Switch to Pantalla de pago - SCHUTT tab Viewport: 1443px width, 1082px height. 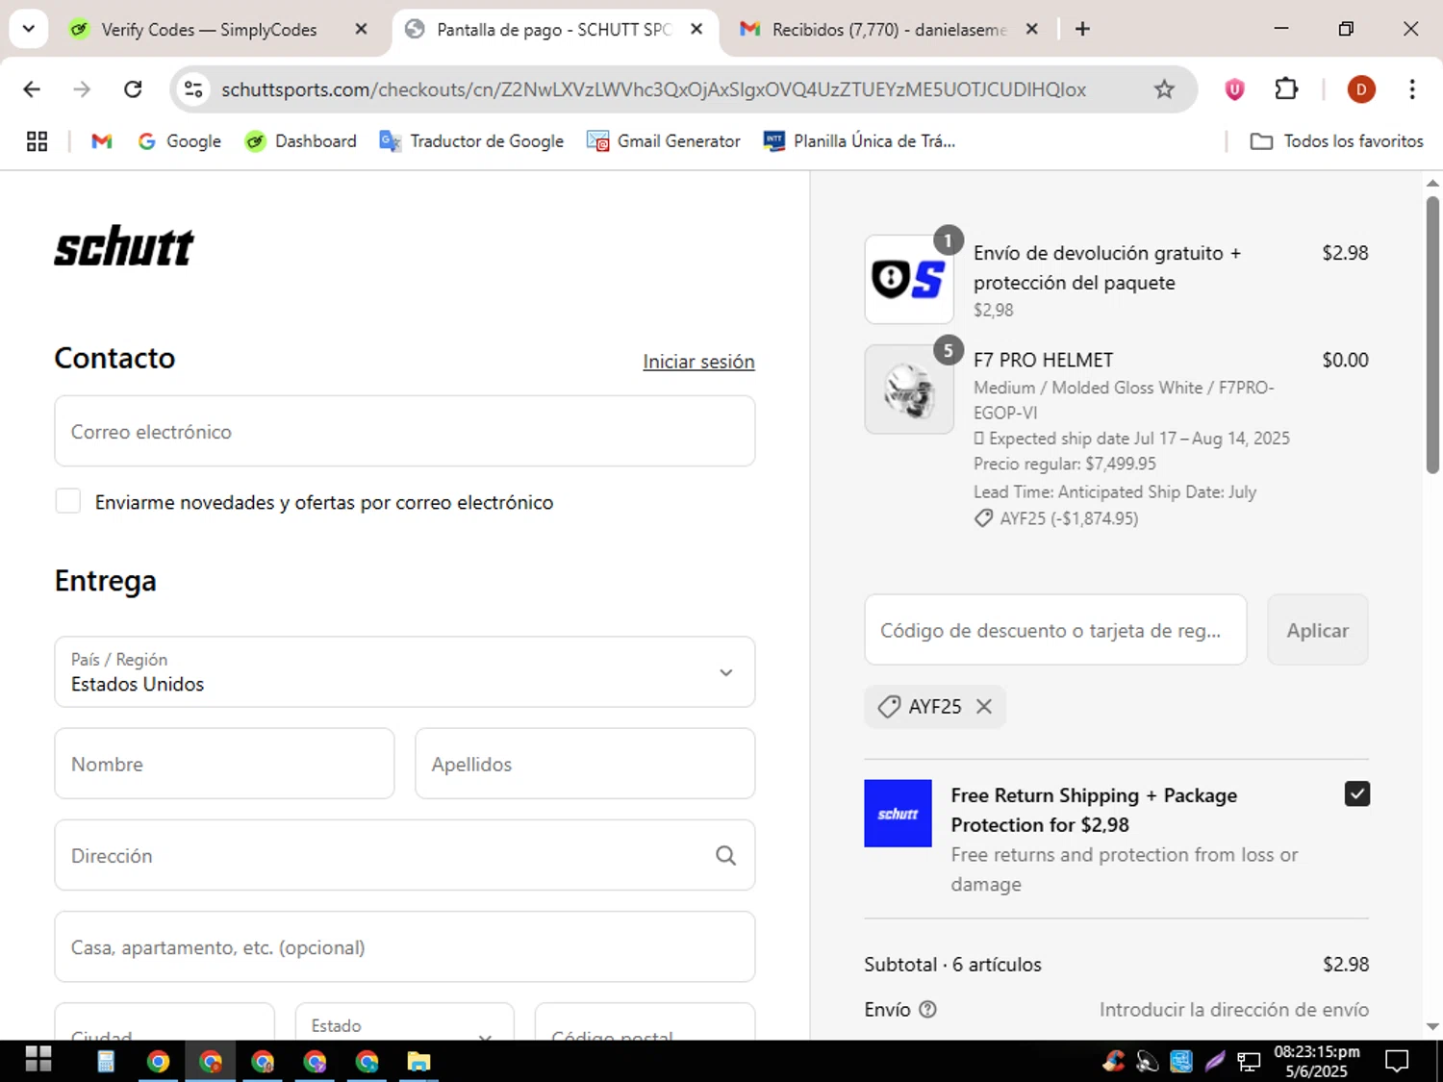coord(553,30)
